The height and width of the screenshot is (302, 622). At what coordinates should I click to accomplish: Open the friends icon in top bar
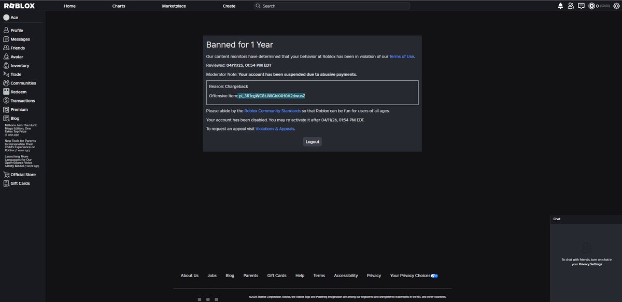(x=571, y=6)
